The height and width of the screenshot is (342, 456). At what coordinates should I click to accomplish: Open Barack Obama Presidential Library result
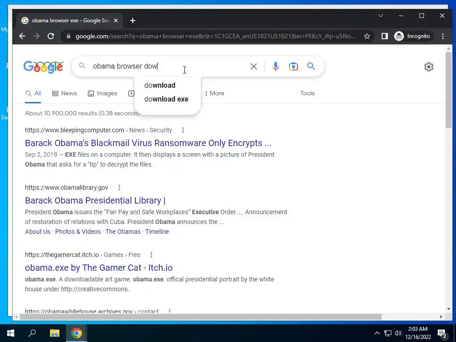[x=95, y=200]
